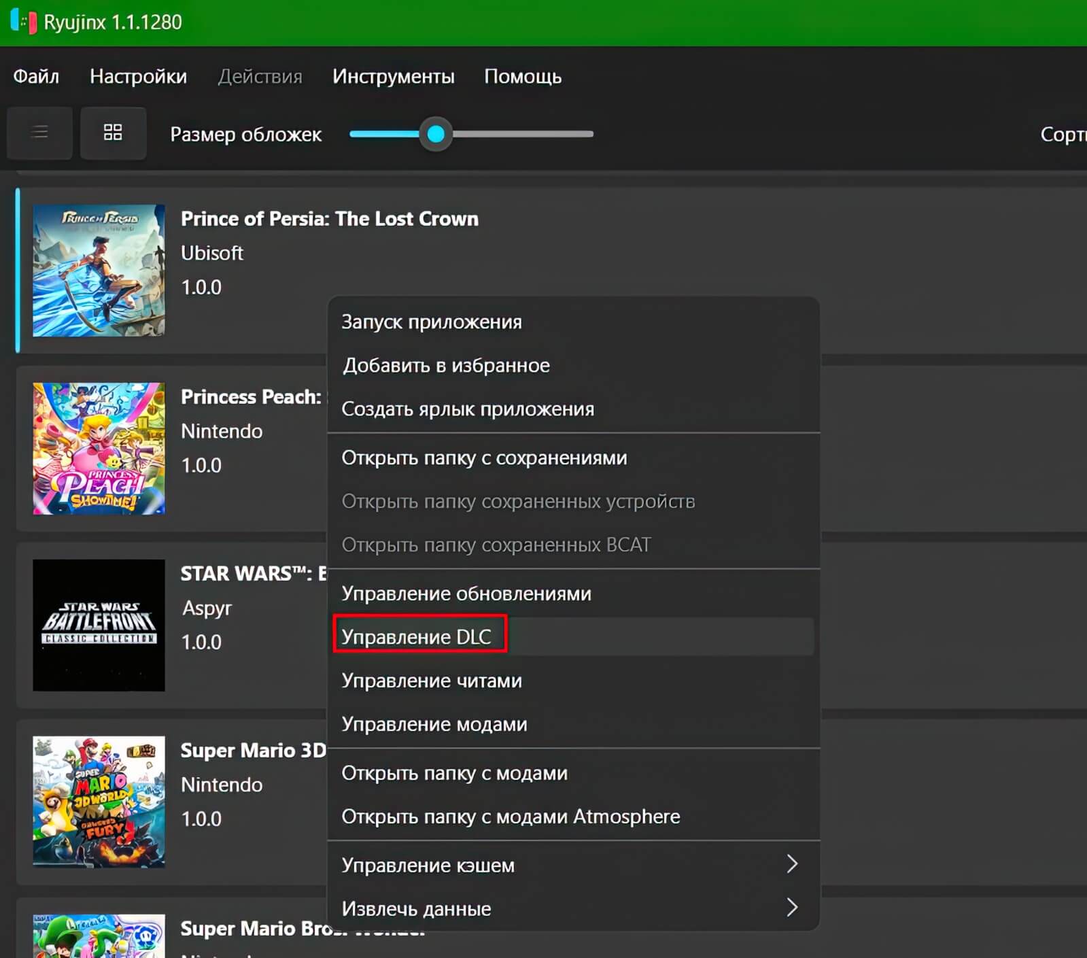Open the Инструменты menu
Image resolution: width=1087 pixels, height=958 pixels.
[x=393, y=76]
